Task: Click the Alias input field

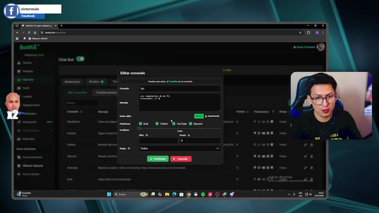Action: (x=158, y=141)
